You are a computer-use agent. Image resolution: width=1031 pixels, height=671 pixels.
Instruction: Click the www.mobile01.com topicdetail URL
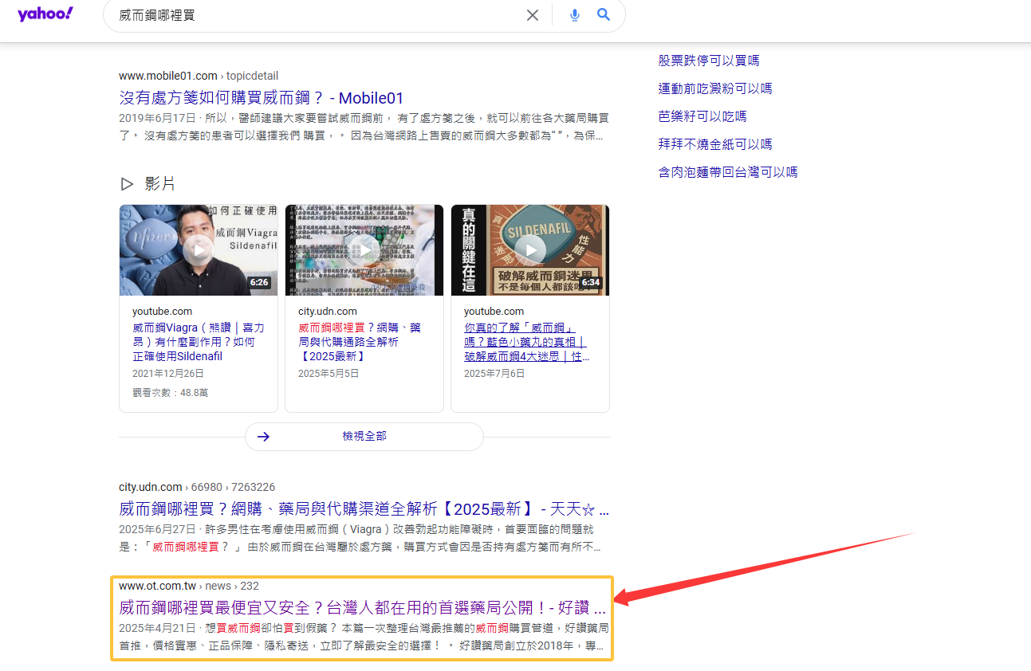pos(199,76)
